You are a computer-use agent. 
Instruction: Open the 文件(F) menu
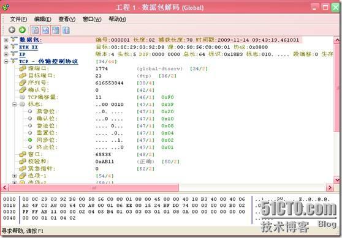tap(18, 19)
